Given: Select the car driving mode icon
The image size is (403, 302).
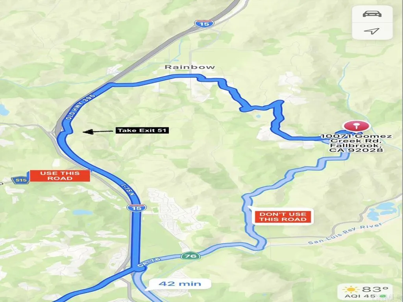Looking at the screenshot, I should click(372, 14).
